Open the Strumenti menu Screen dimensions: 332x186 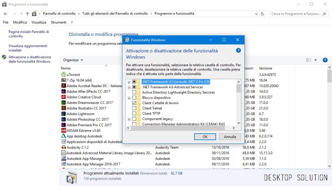pyautogui.click(x=58, y=22)
